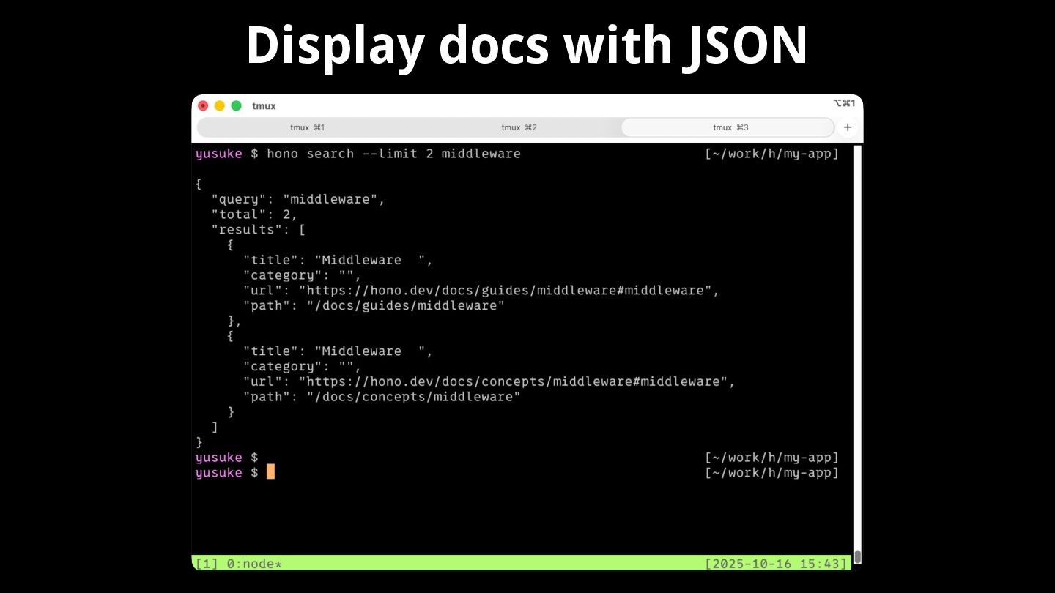Click the "/docs/guides/middleware" path value

(x=406, y=305)
